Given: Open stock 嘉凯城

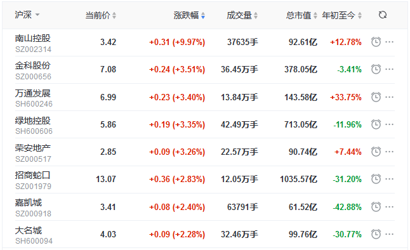Looking at the screenshot, I should [x=28, y=202].
